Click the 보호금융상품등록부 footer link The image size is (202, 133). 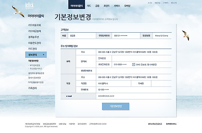tap(49, 124)
